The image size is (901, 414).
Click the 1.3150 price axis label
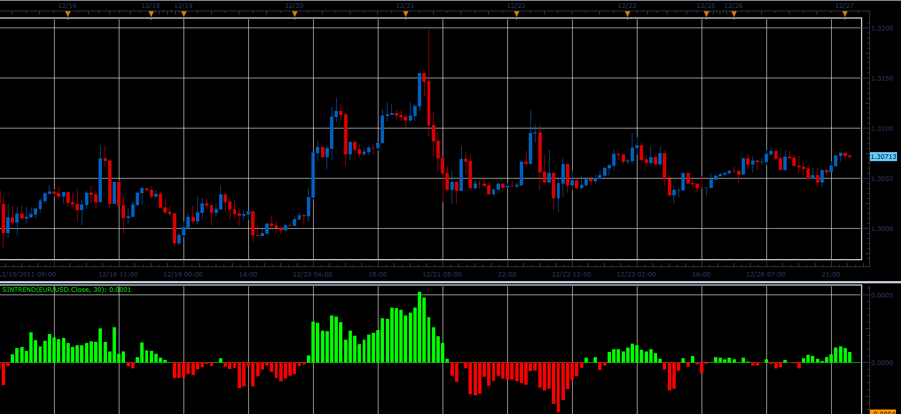pos(882,78)
